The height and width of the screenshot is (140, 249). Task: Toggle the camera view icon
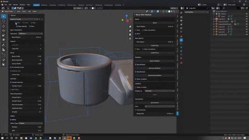click(130, 35)
